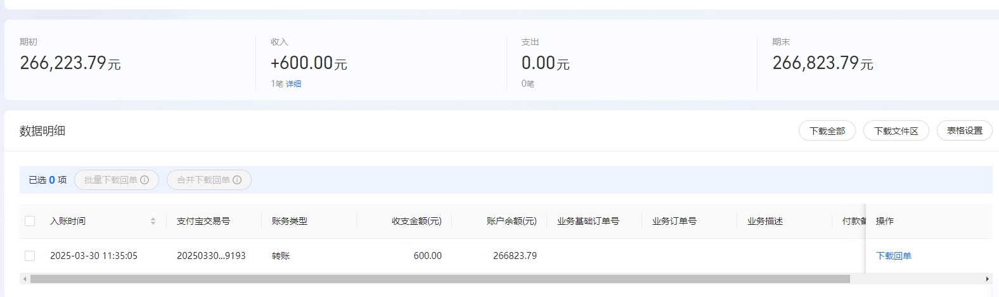Click the income value +600.00元

pos(309,63)
